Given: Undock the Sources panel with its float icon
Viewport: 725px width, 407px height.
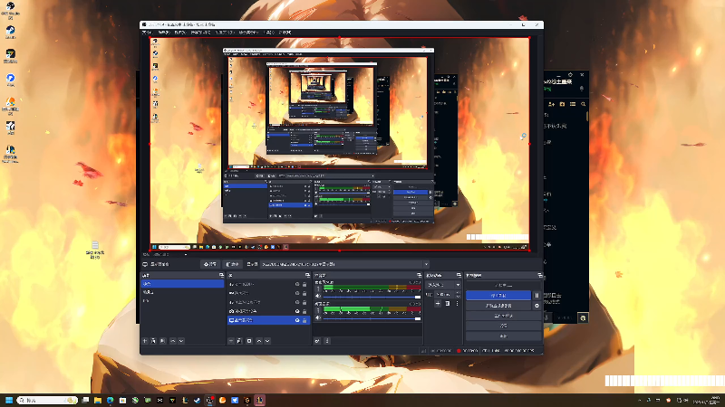Looking at the screenshot, I should point(307,276).
